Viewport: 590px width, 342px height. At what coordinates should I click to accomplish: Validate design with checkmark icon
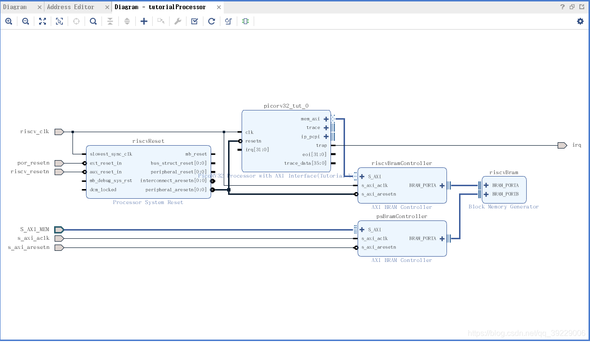pyautogui.click(x=195, y=21)
